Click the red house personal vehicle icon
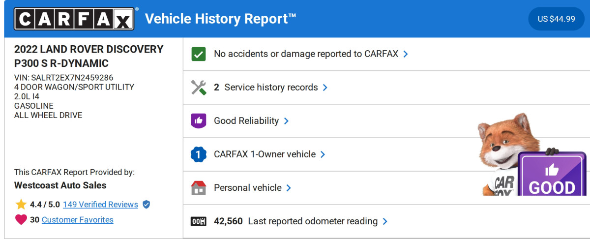This screenshot has height=239, width=590. point(198,188)
